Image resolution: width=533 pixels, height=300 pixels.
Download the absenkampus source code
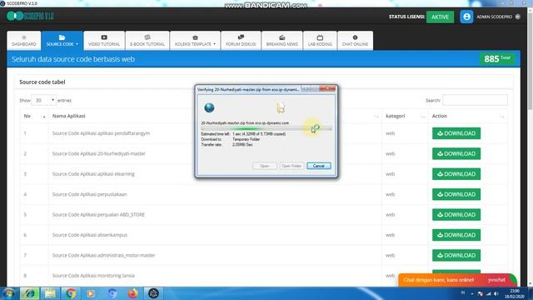[x=456, y=235]
